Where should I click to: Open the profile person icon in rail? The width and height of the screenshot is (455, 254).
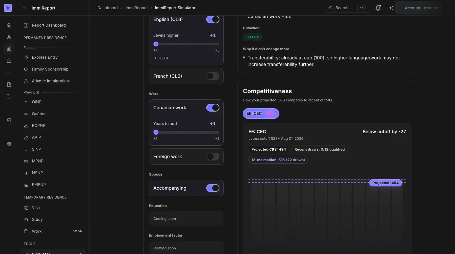pos(9,37)
